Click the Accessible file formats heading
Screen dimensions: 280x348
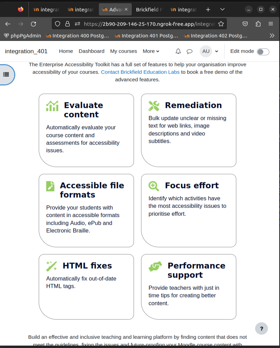point(92,190)
